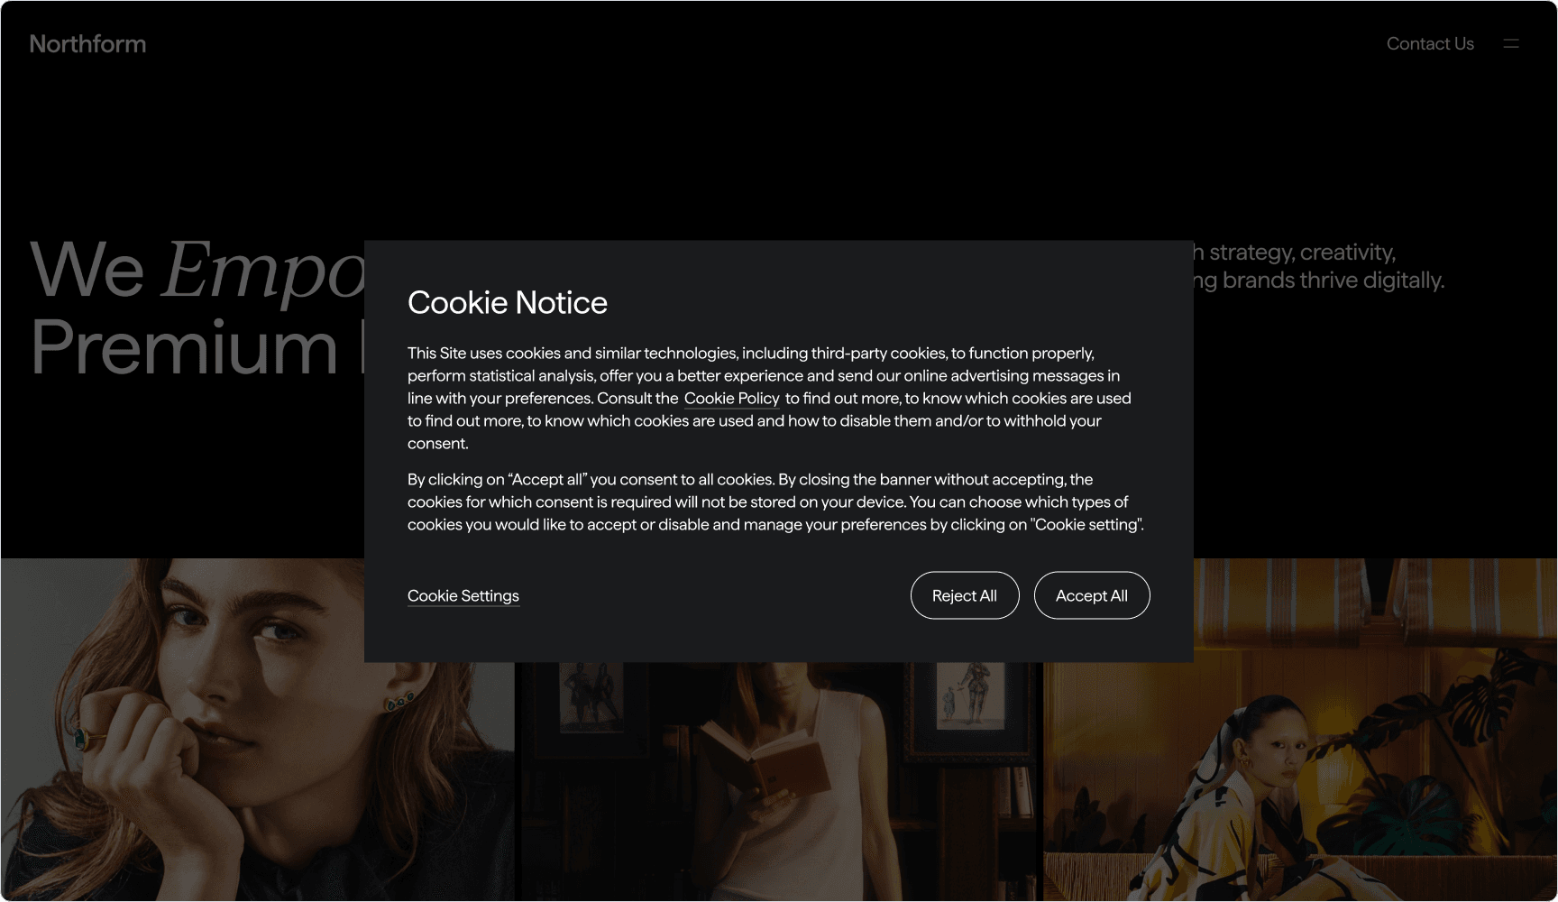
Task: Click the "We Empo" hero headline
Action: (197, 268)
